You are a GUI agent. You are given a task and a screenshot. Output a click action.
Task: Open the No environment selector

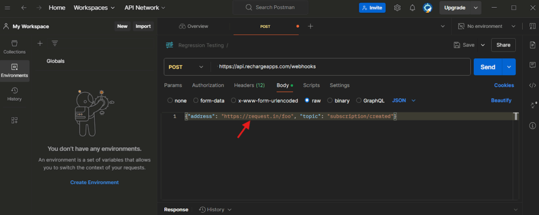[x=487, y=26]
